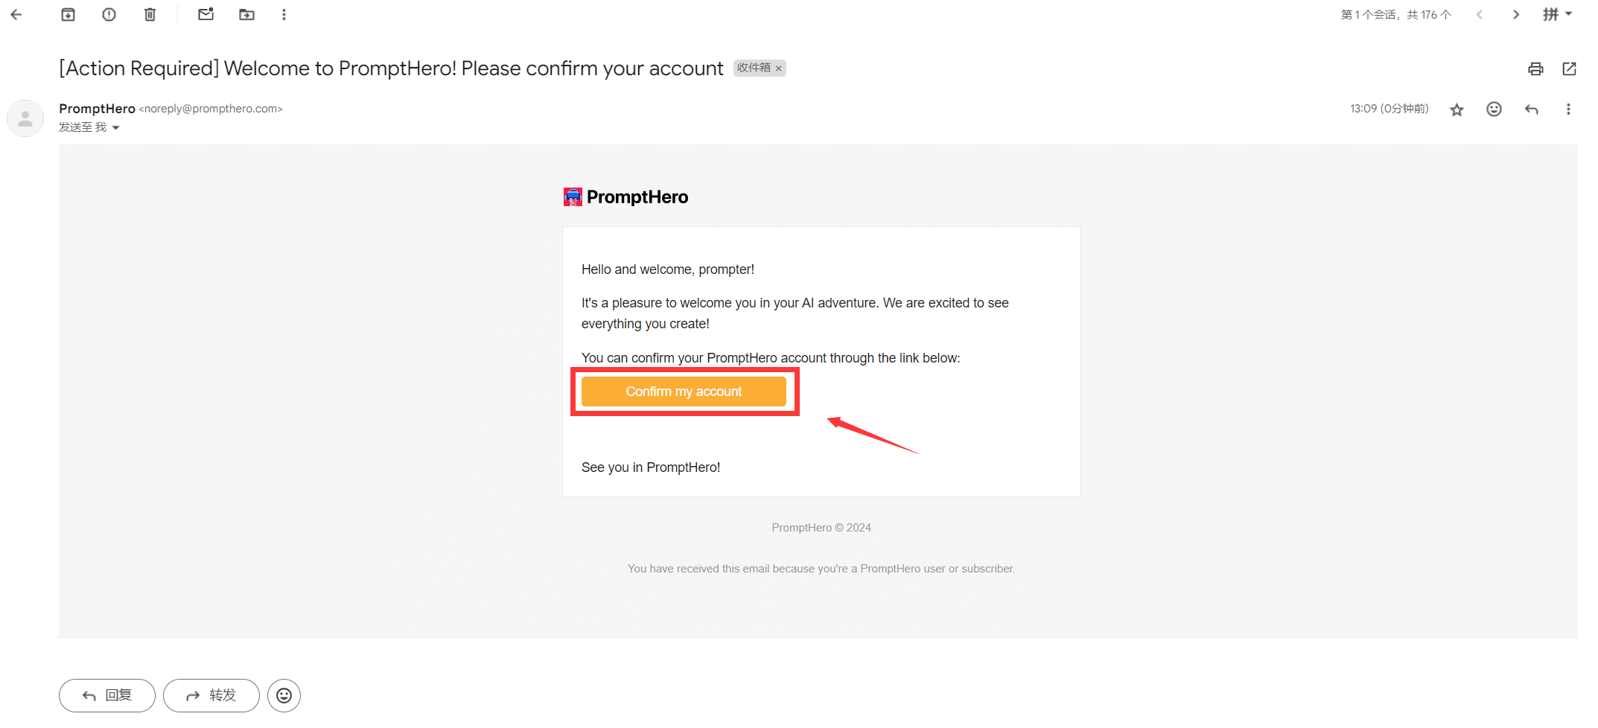Print this email
The width and height of the screenshot is (1598, 728).
[x=1535, y=68]
